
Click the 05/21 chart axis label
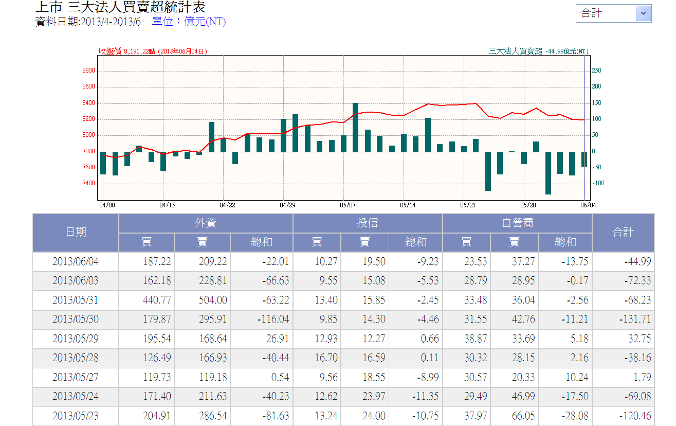[468, 205]
